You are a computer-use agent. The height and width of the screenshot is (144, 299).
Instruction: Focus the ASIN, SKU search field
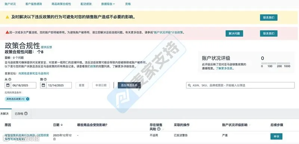coord(240,85)
